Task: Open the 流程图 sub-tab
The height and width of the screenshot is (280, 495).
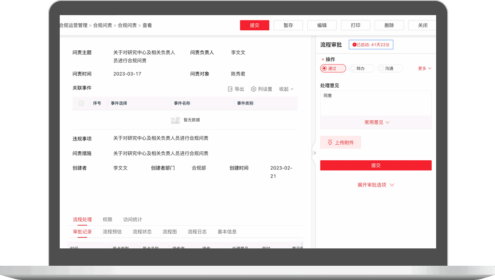Action: 169,232
